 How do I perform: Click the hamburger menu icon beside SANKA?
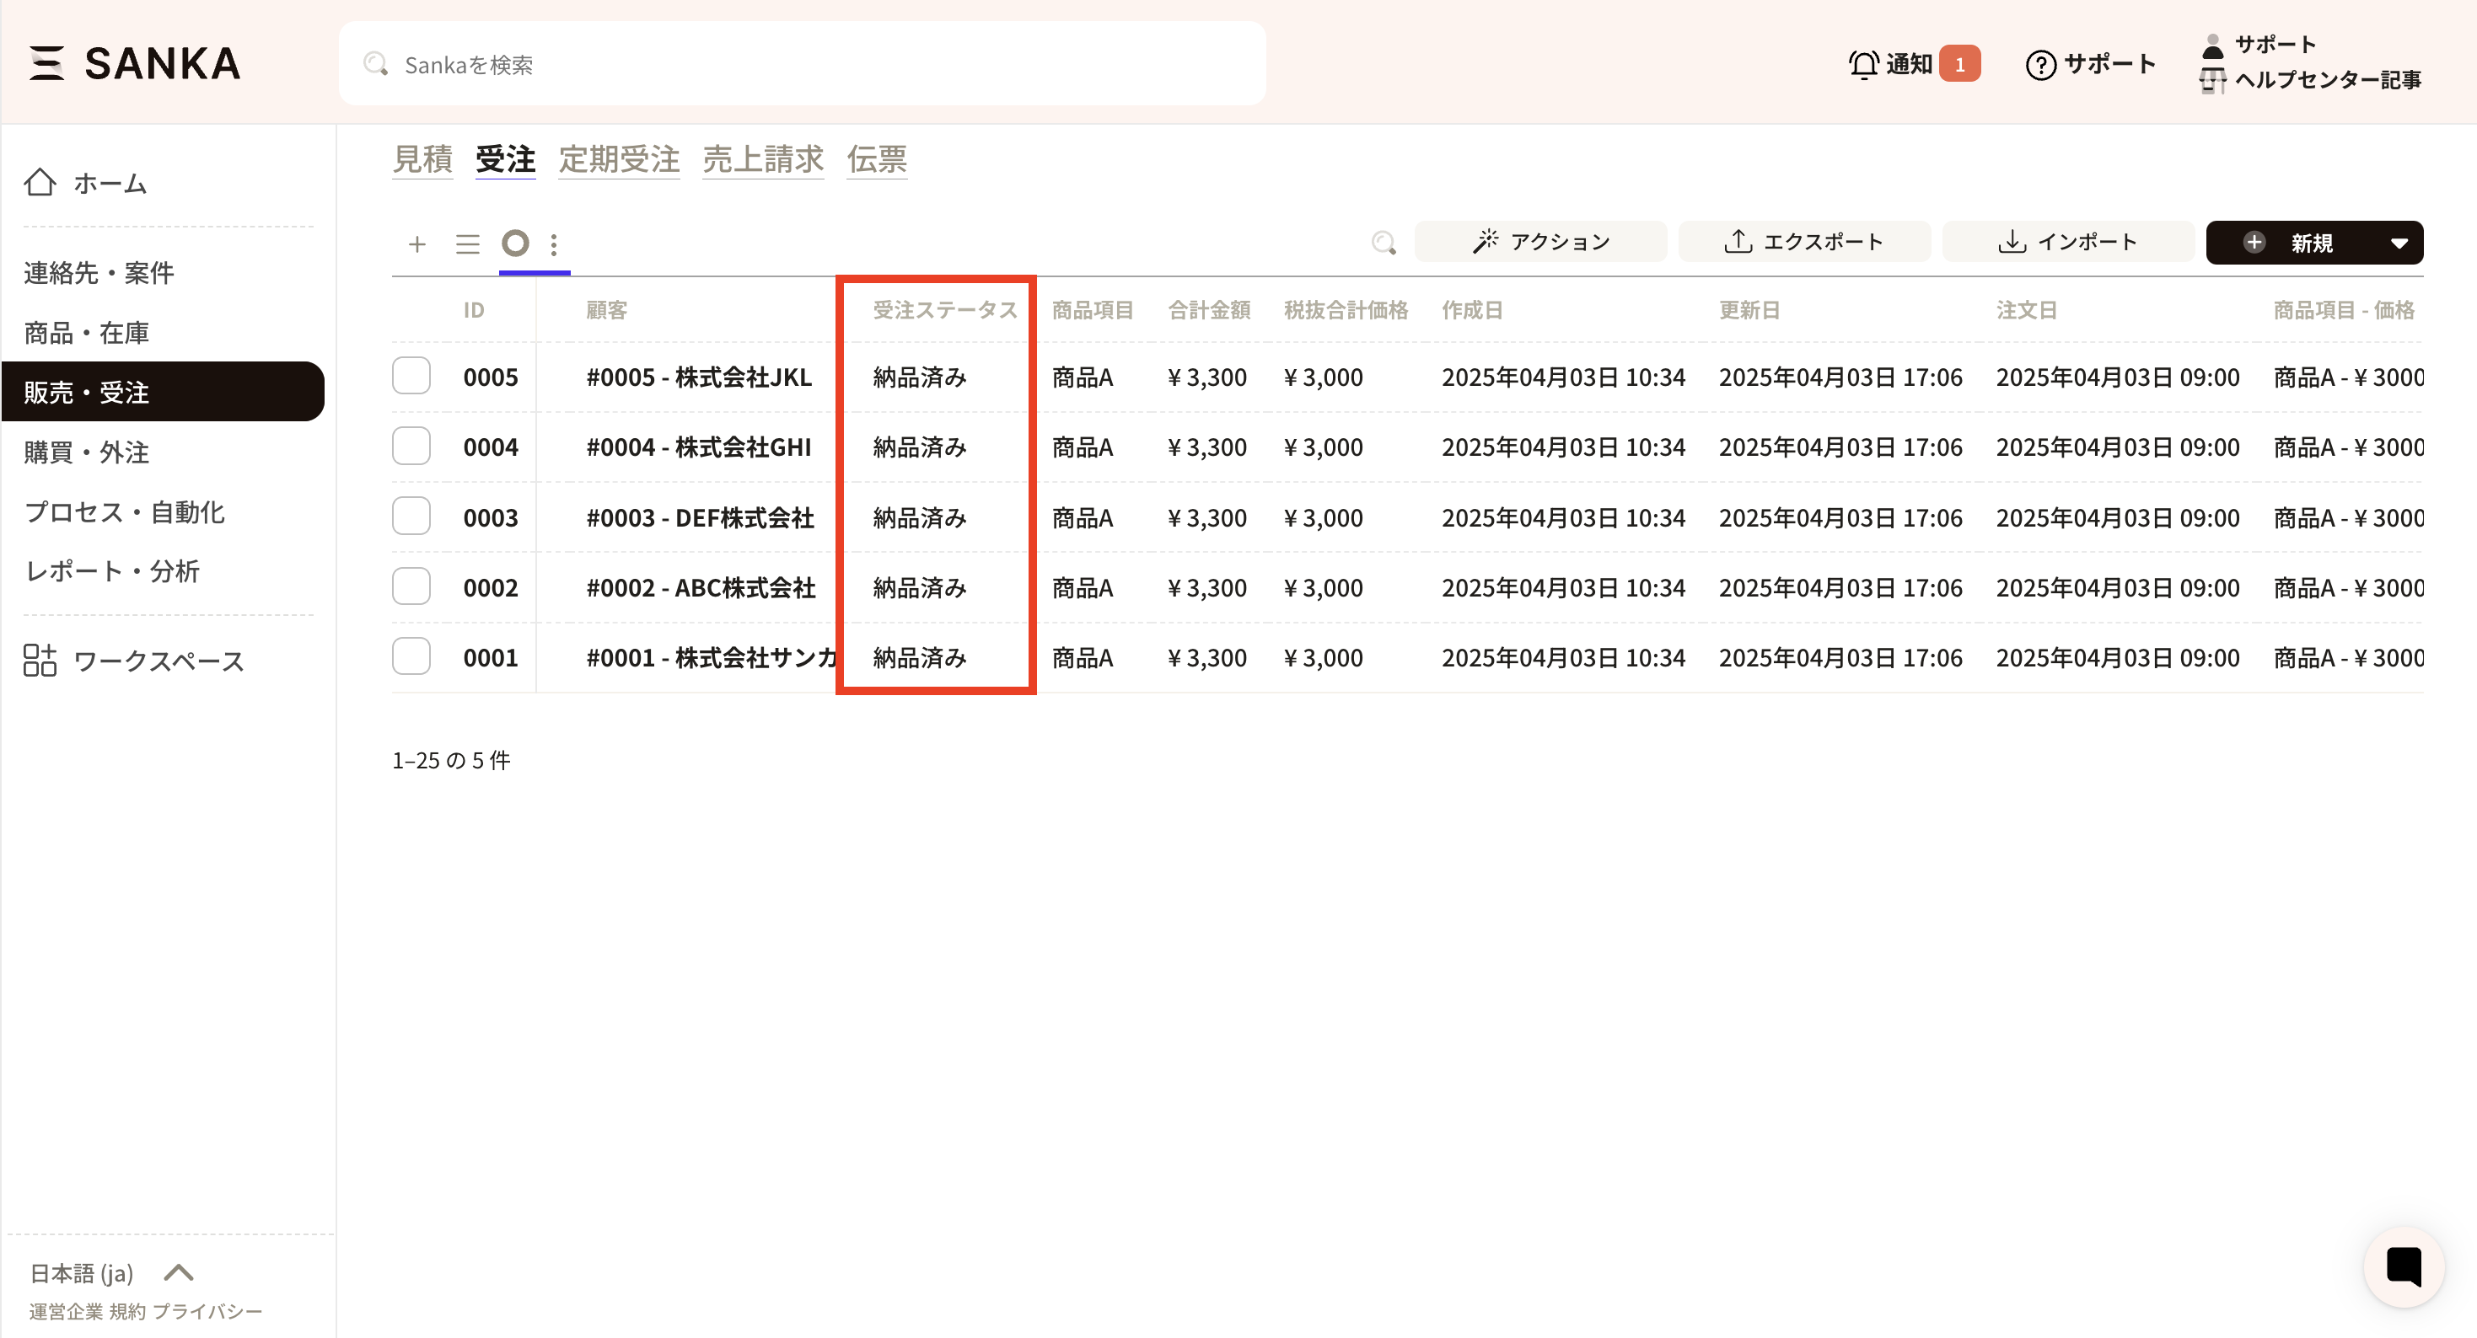click(x=46, y=63)
